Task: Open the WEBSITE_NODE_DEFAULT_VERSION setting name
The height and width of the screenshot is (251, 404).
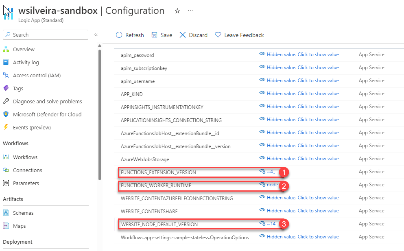Action: click(159, 224)
